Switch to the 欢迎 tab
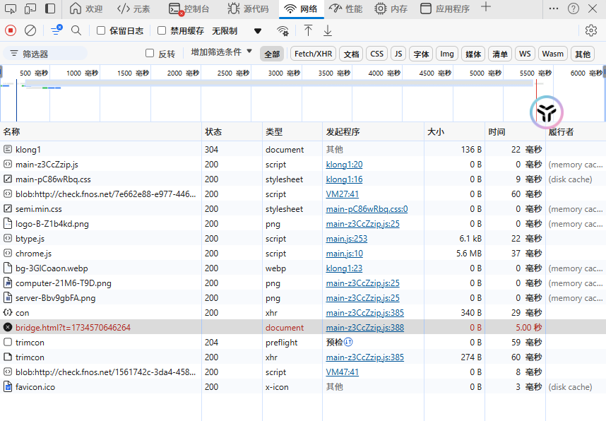 click(86, 8)
